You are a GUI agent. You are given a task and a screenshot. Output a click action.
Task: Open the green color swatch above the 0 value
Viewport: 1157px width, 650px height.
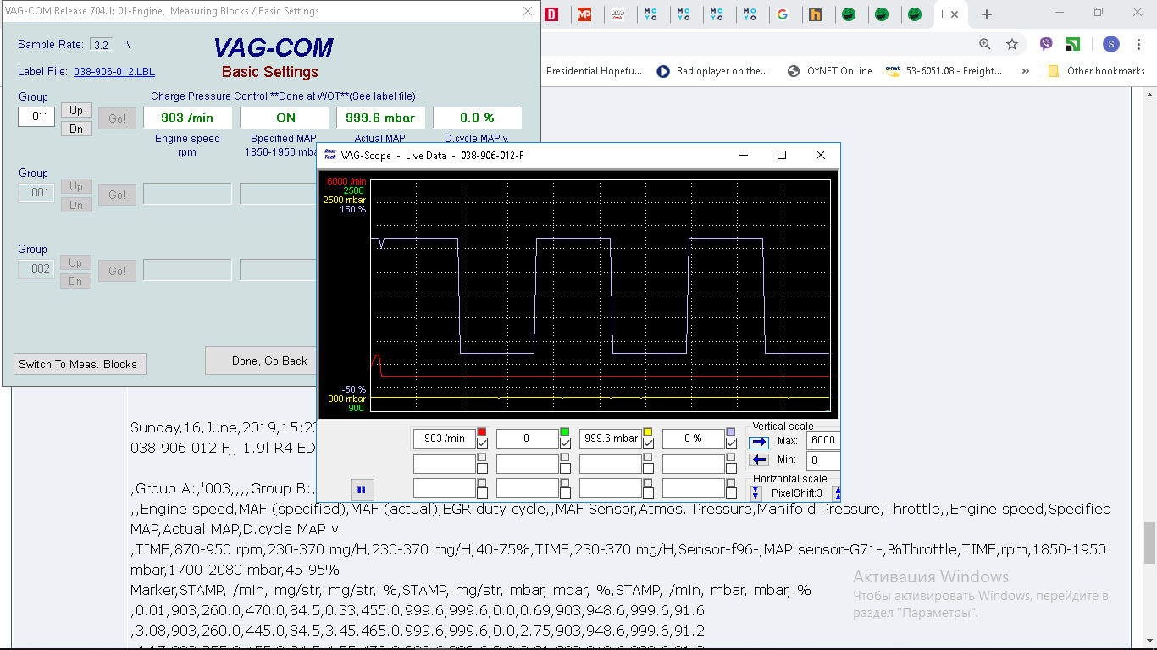click(564, 432)
